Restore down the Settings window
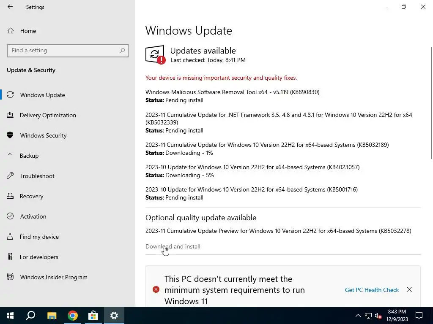Image resolution: width=433 pixels, height=324 pixels. pos(404,7)
